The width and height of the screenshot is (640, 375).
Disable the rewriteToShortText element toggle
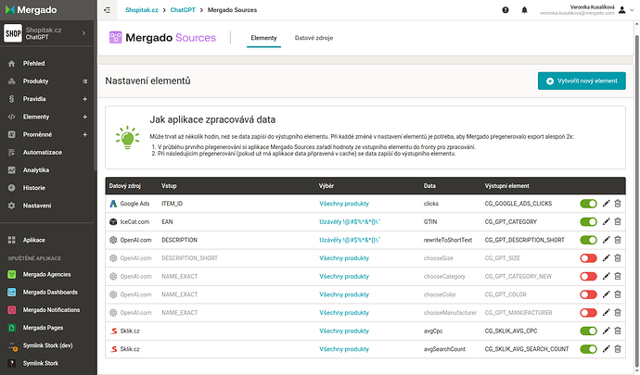point(589,240)
